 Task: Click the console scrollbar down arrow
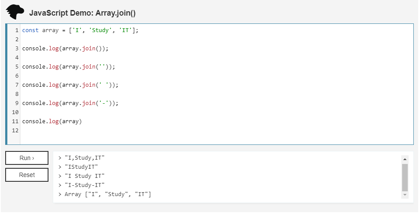pyautogui.click(x=405, y=195)
